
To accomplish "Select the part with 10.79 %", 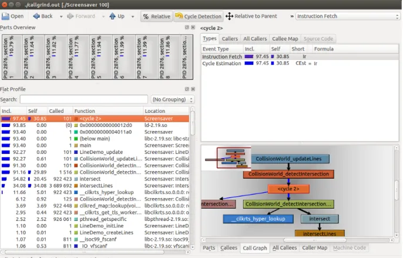I will click(x=12, y=57).
